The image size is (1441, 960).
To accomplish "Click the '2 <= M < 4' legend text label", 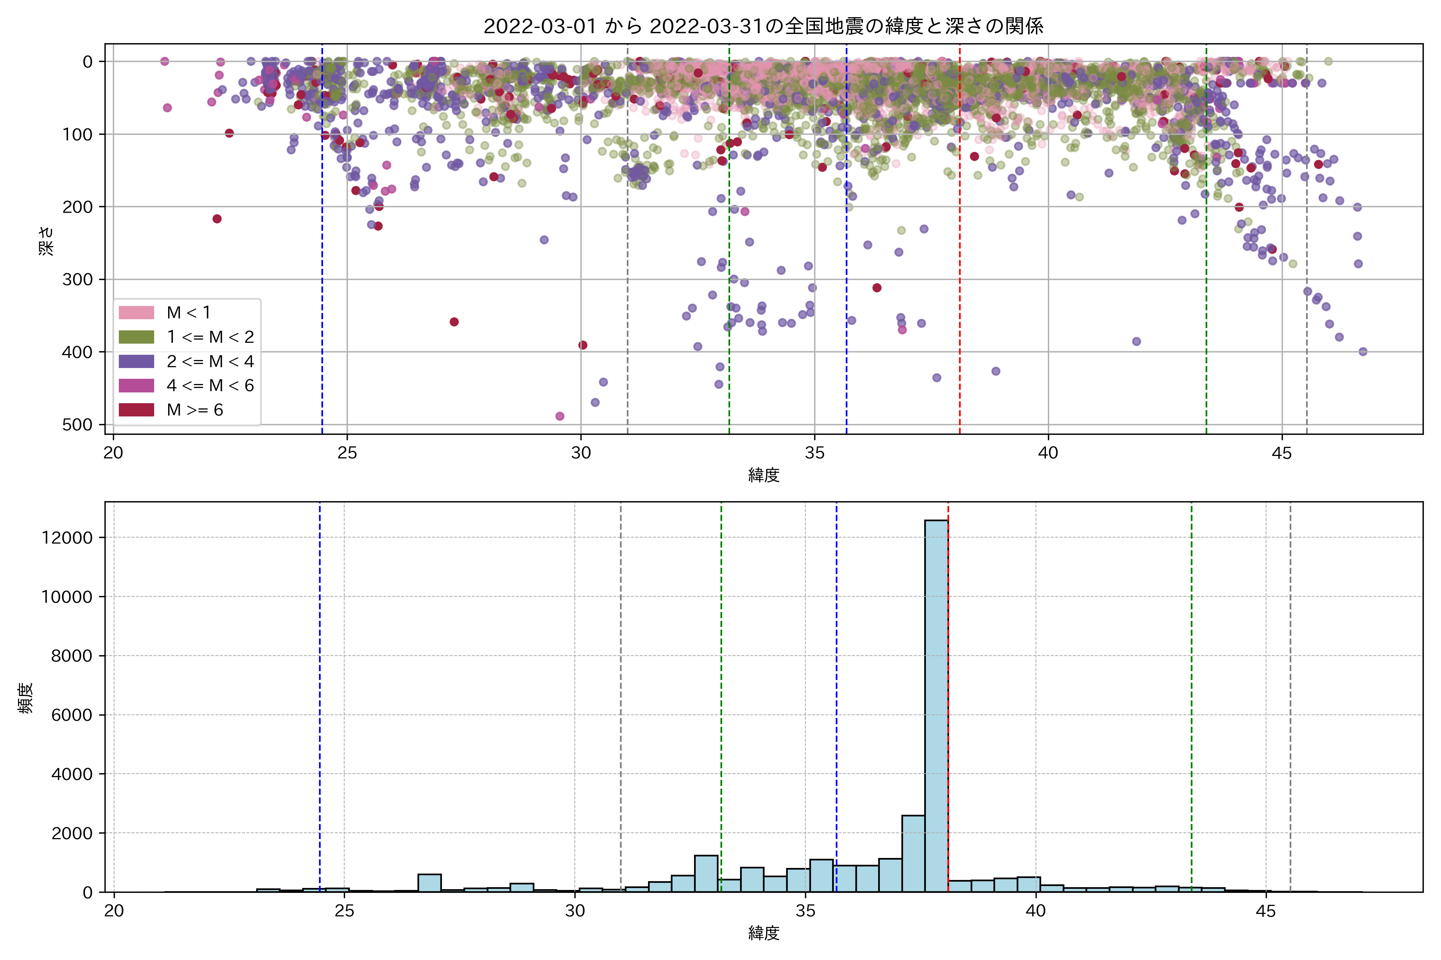I will (x=210, y=361).
